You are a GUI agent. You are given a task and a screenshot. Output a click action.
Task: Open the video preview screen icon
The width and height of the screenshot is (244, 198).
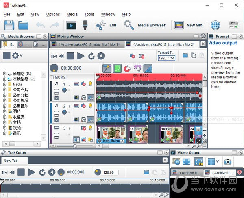[x=71, y=25]
